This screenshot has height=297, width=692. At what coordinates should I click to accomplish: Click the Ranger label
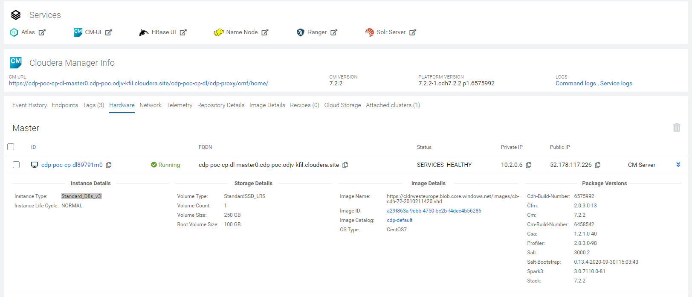[x=317, y=32]
